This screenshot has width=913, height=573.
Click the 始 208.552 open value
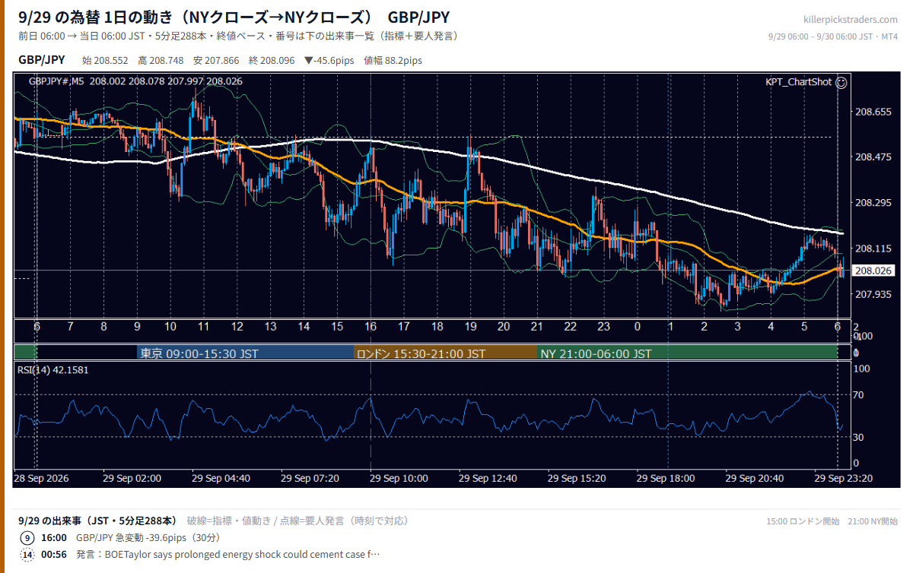click(x=106, y=60)
